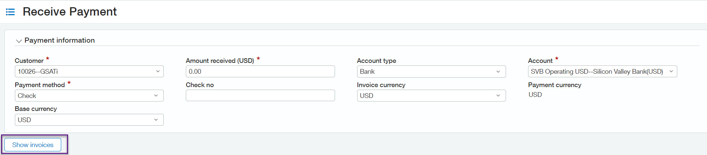Click the Customer field label
Viewport: 707px width, 155px height.
29,61
